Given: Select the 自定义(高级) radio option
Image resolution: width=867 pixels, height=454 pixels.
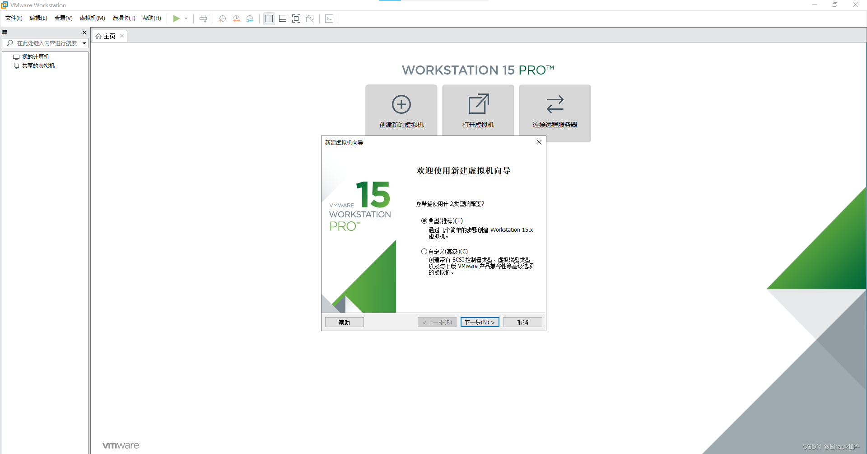Looking at the screenshot, I should click(x=424, y=252).
